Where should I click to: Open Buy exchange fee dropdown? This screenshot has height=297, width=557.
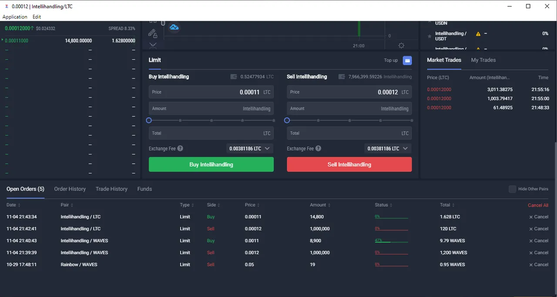(x=250, y=149)
